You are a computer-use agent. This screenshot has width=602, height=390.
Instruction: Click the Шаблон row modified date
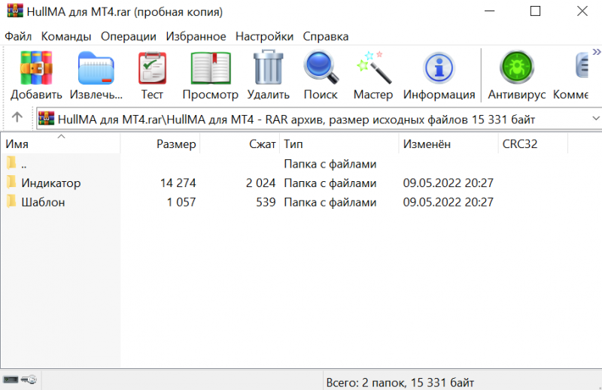pyautogui.click(x=448, y=202)
